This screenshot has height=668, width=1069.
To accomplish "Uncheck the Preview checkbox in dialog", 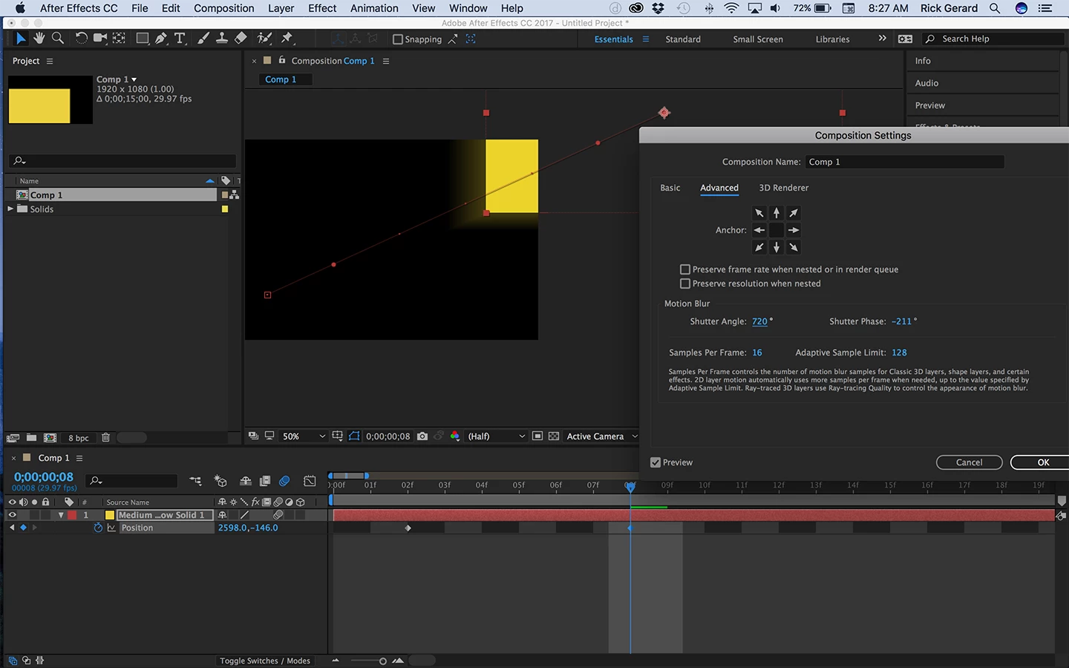I will (x=656, y=462).
